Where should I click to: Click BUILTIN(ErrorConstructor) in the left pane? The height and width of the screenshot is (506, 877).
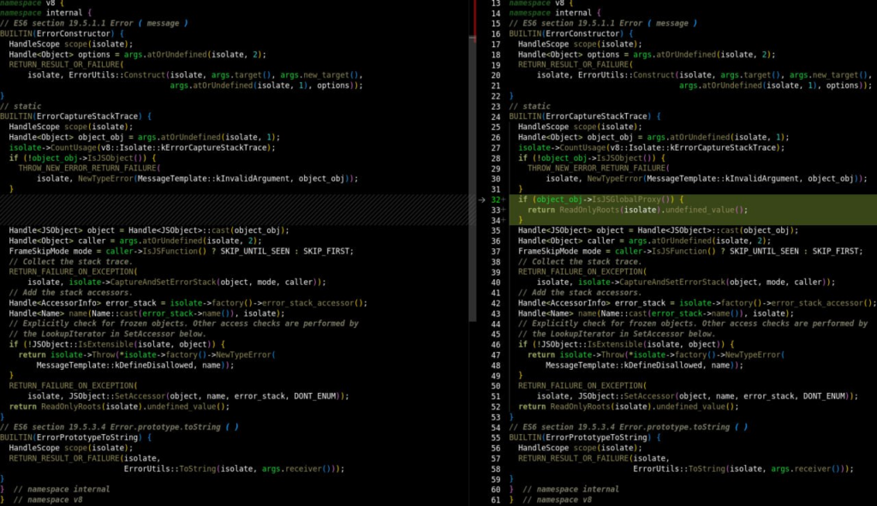[x=62, y=33]
